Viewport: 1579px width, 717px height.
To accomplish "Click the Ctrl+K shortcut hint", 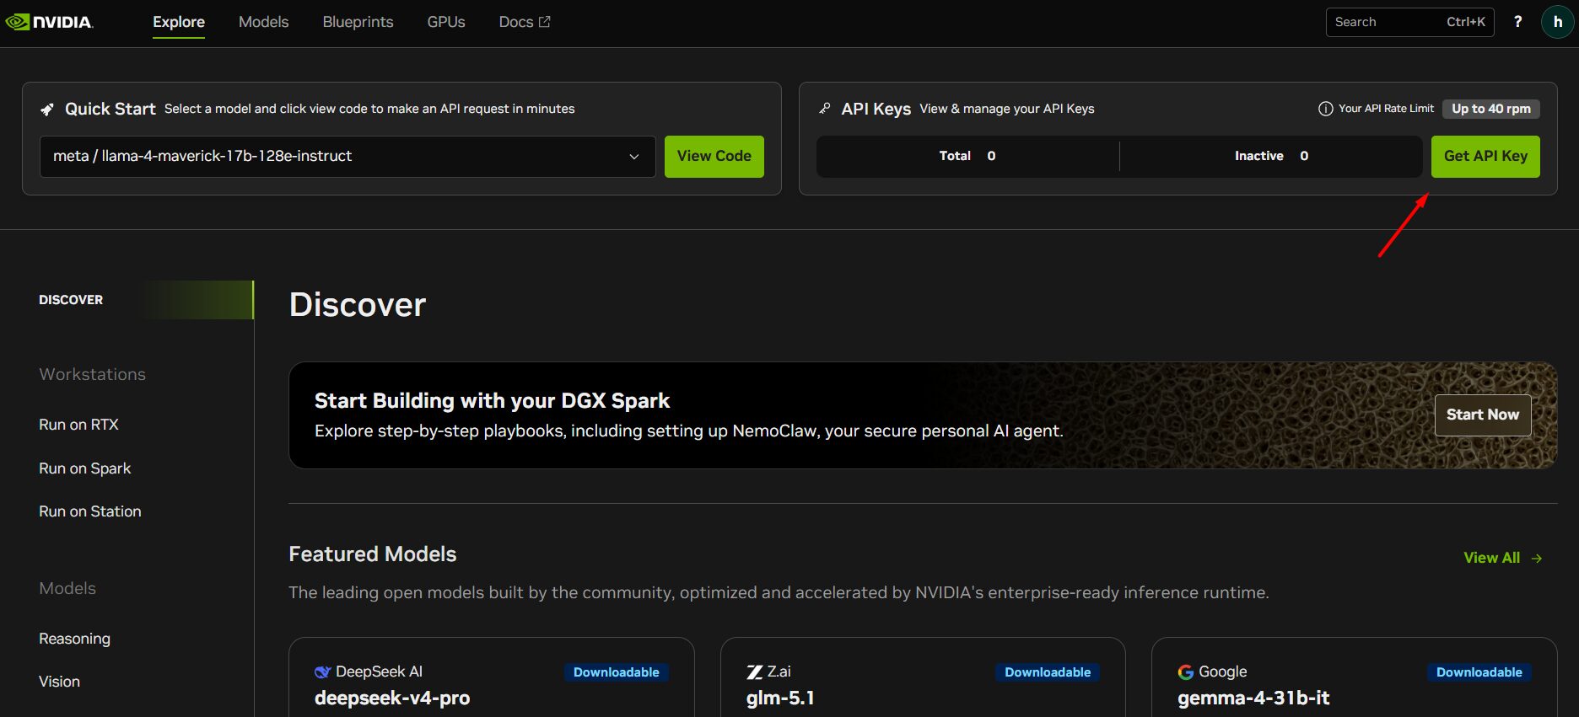I will 1466,22.
